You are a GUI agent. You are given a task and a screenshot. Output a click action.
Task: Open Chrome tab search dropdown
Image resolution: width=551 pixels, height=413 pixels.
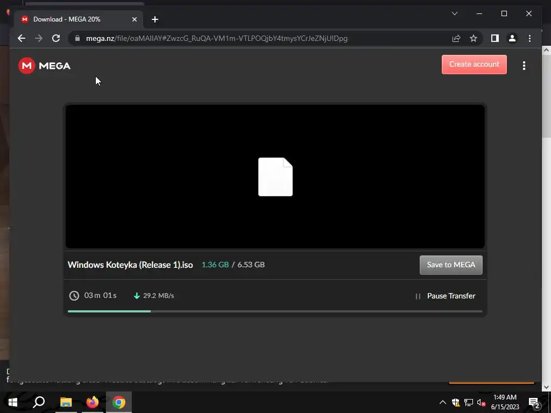pyautogui.click(x=454, y=13)
